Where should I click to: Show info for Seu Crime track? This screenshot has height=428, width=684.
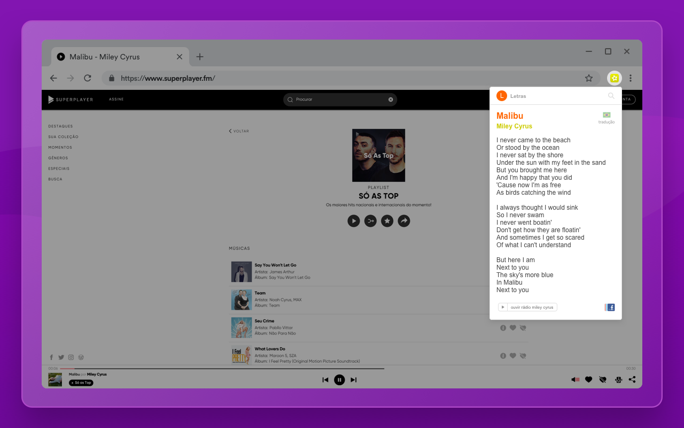point(503,328)
